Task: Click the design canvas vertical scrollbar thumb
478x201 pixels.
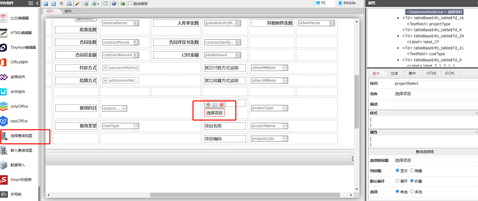Action: [x=357, y=102]
